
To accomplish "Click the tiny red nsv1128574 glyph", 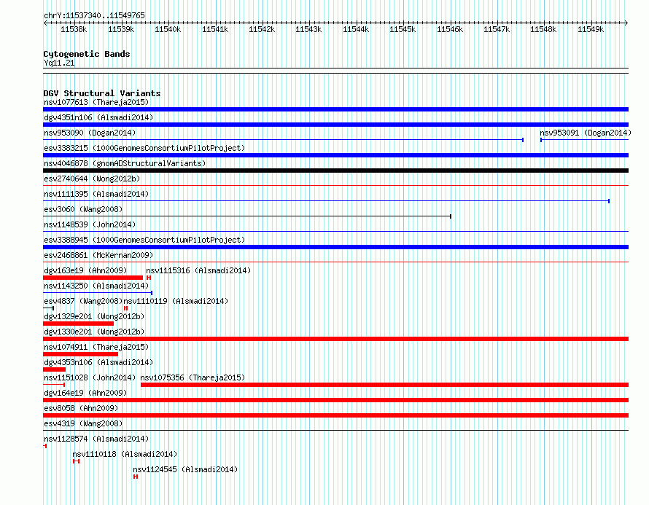I will pos(45,446).
